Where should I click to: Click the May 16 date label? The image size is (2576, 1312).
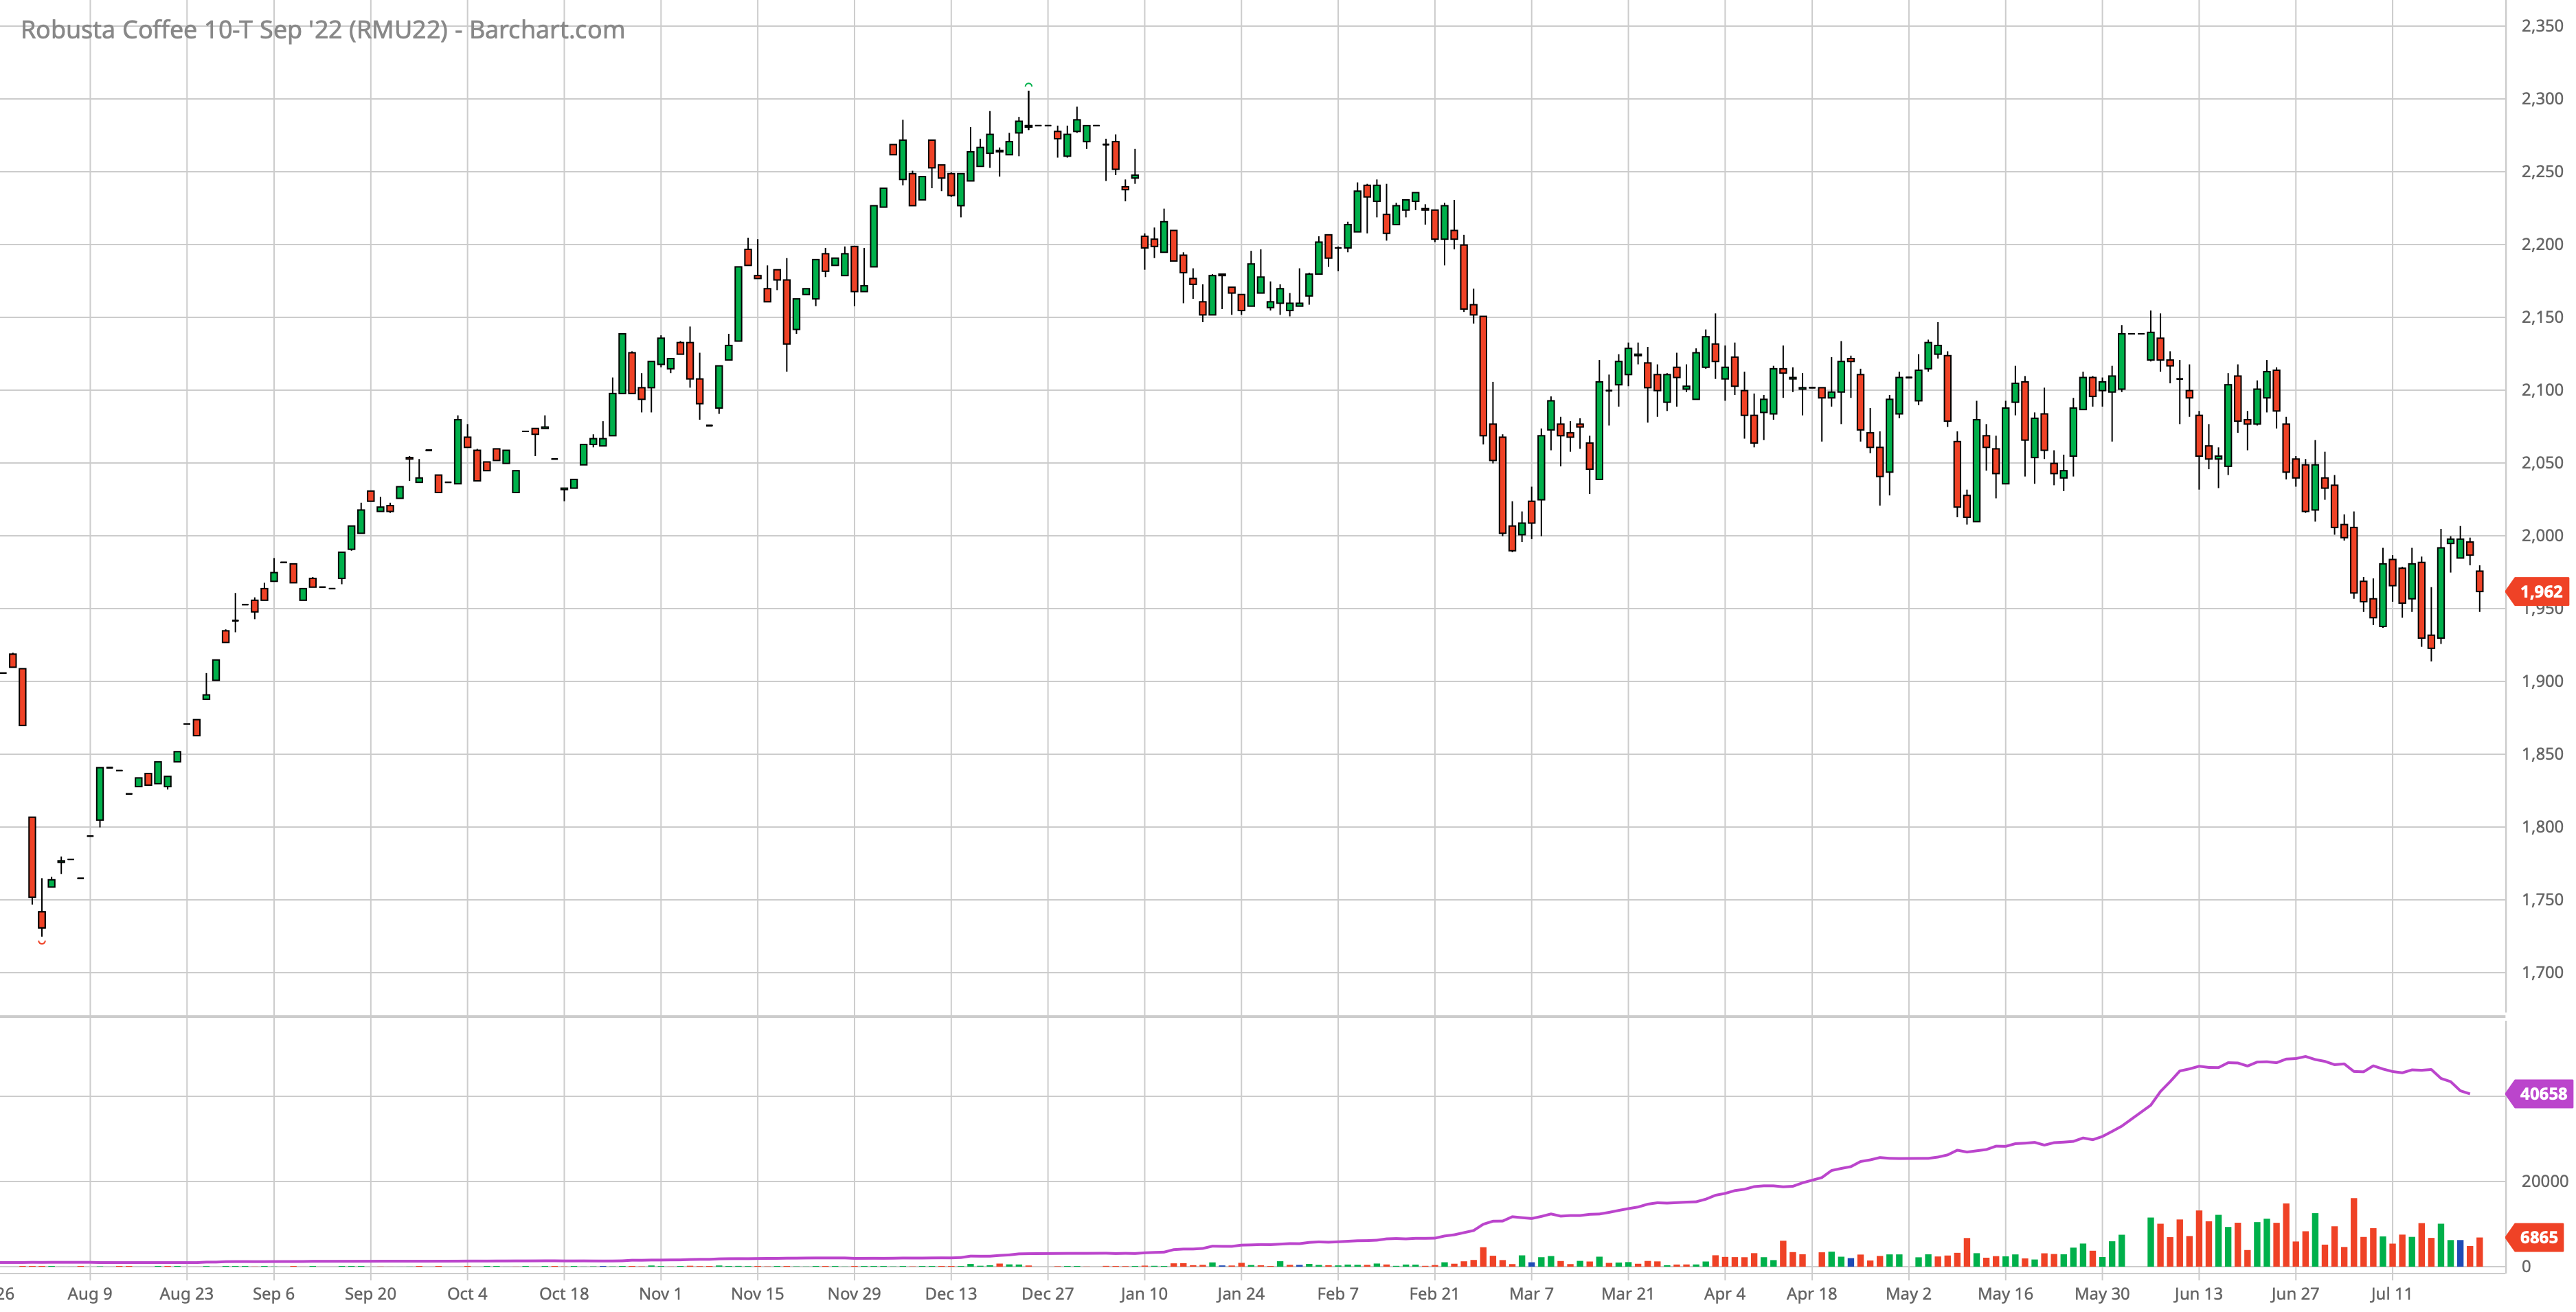tap(2005, 1294)
